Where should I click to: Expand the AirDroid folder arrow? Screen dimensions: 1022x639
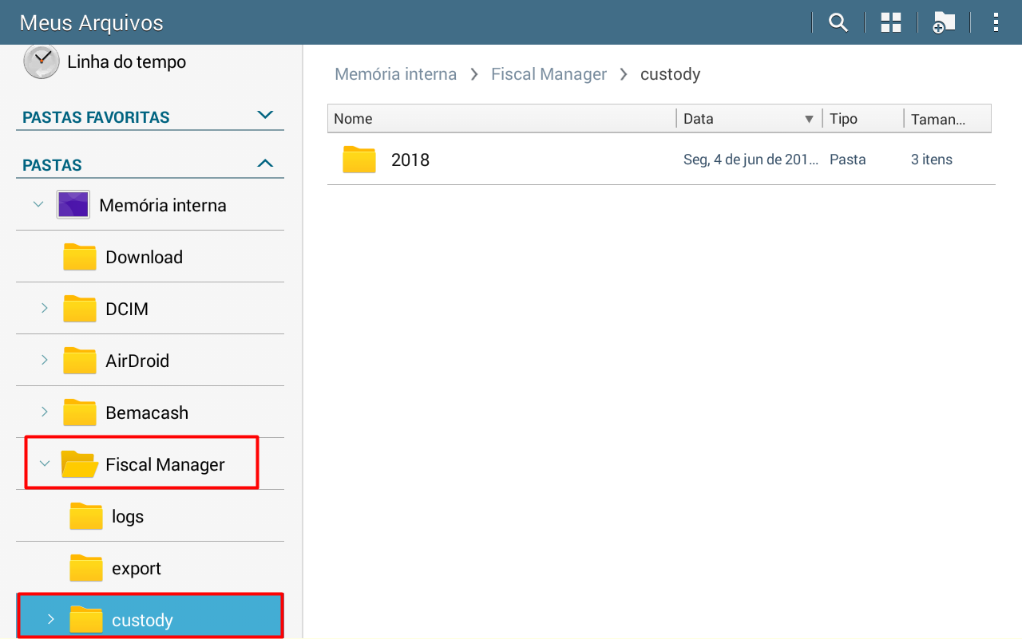(x=45, y=360)
